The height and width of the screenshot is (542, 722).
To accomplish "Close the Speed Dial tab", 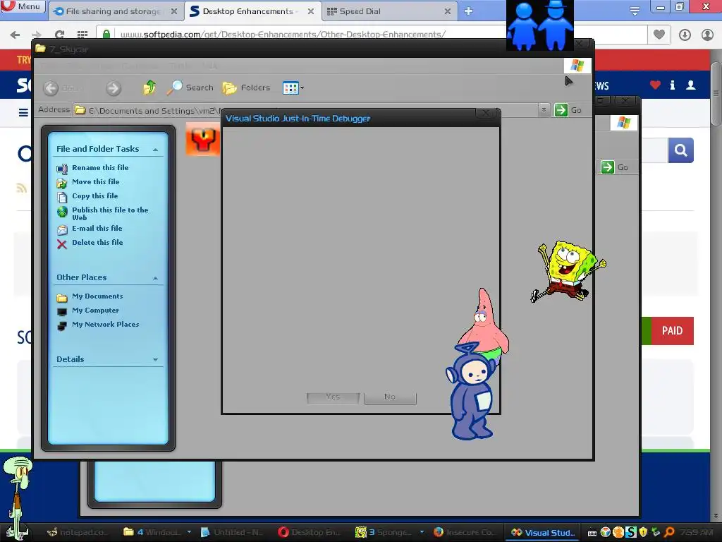I will point(448,11).
